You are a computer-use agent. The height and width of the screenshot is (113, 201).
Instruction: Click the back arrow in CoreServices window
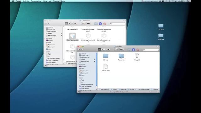(46, 24)
